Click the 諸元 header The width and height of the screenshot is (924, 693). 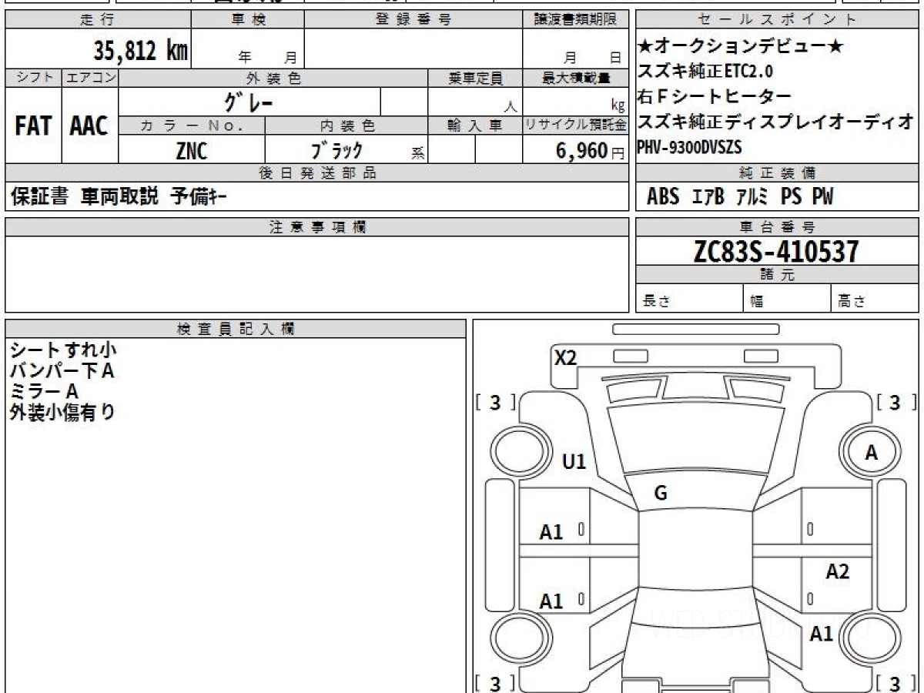click(778, 275)
